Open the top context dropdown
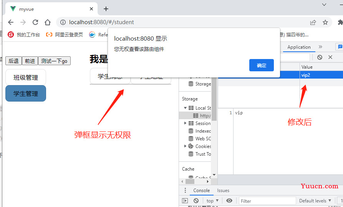This screenshot has width=343, height=207. pos(212,200)
